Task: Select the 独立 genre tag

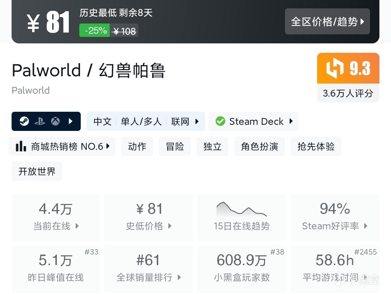Action: pos(213,146)
